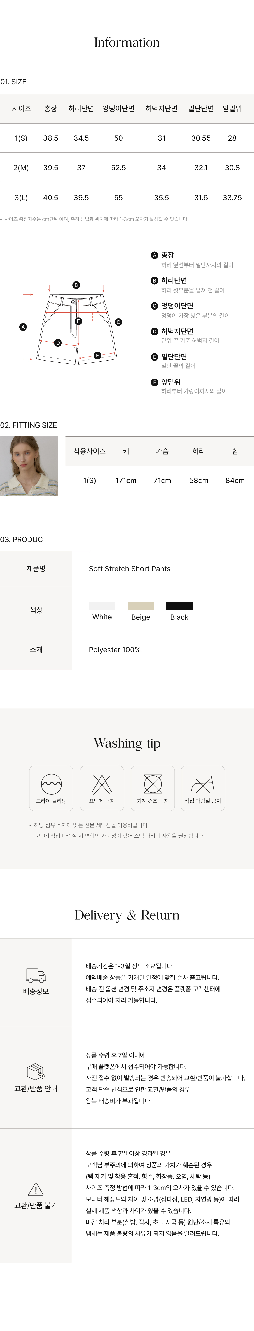Image resolution: width=254 pixels, height=1331 pixels.
Task: Click the no direct ironing icon
Action: click(203, 783)
